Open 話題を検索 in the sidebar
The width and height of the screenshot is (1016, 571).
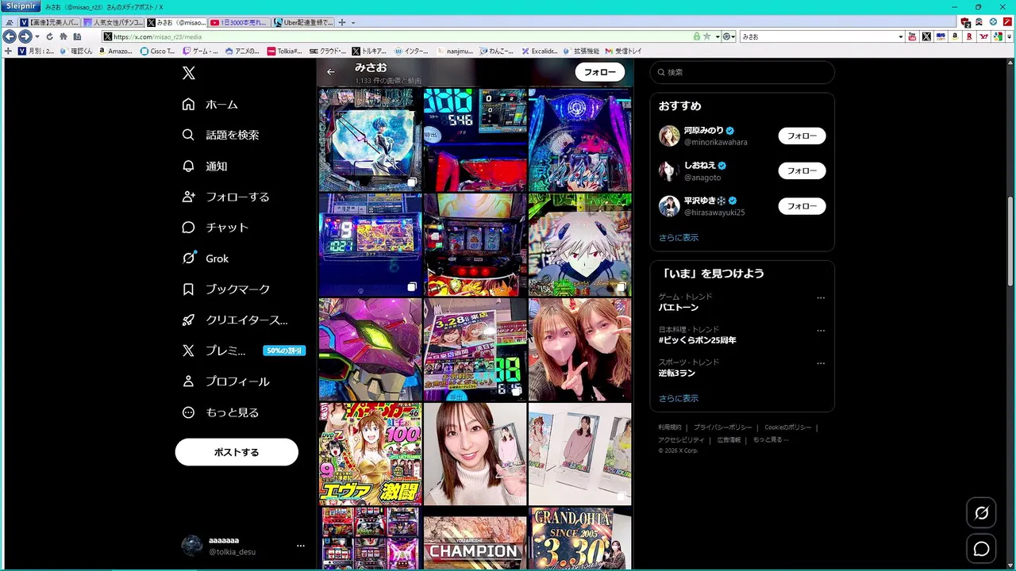coord(220,135)
